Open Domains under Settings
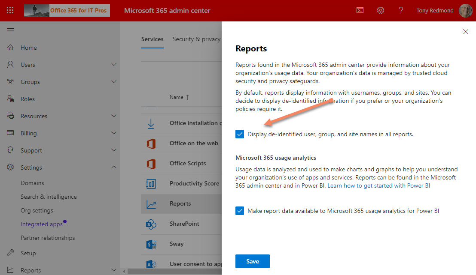The image size is (476, 275). 32,183
